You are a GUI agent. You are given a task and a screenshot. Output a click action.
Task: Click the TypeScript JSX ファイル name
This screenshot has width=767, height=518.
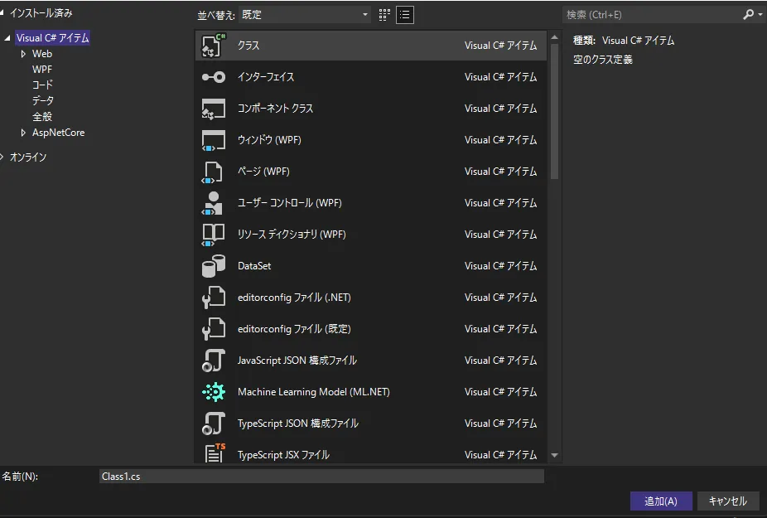283,455
